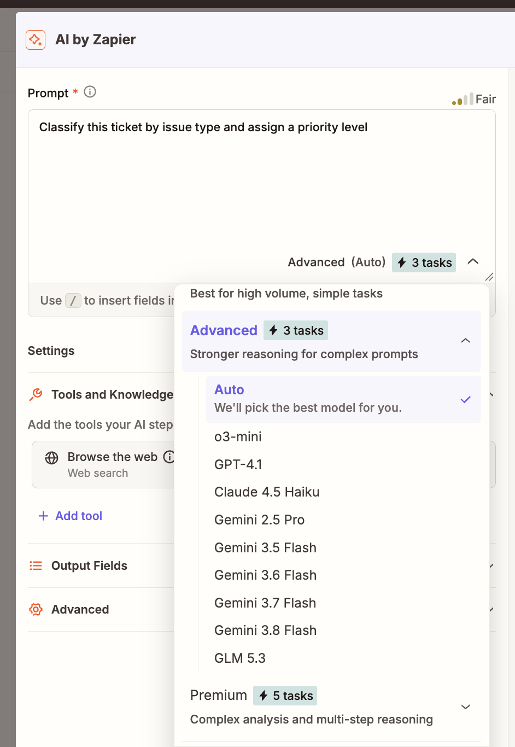Click the Output Fields list icon
The height and width of the screenshot is (747, 515).
pos(36,565)
